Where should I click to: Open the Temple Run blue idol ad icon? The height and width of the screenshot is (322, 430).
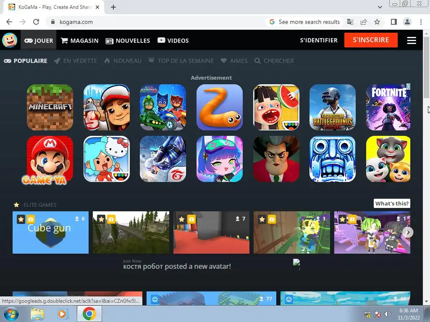tap(333, 159)
